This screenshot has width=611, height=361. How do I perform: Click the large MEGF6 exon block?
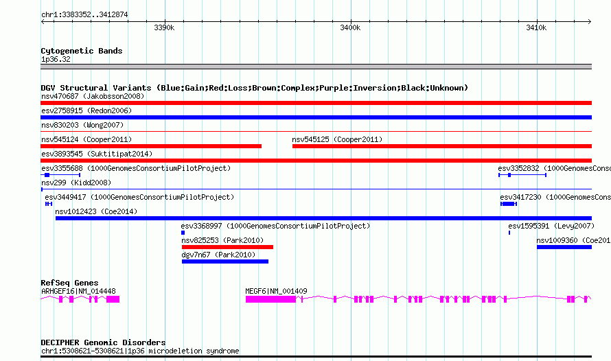pyautogui.click(x=270, y=299)
